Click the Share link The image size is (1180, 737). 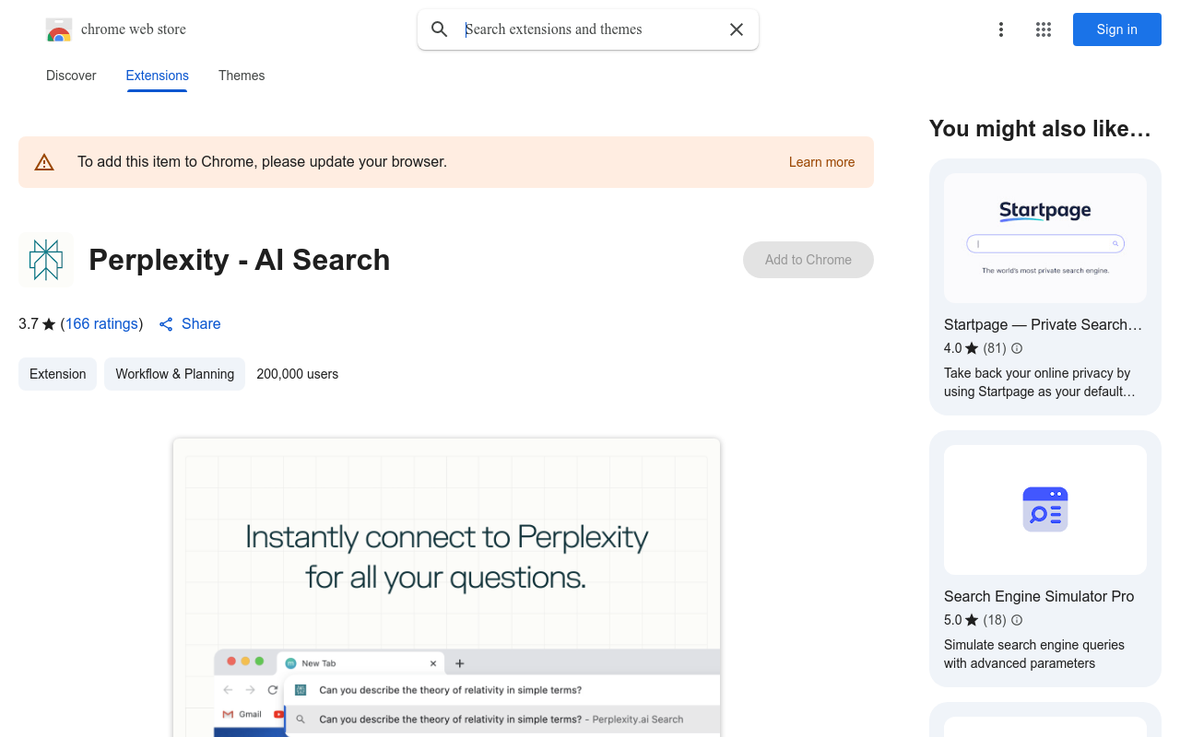[201, 324]
